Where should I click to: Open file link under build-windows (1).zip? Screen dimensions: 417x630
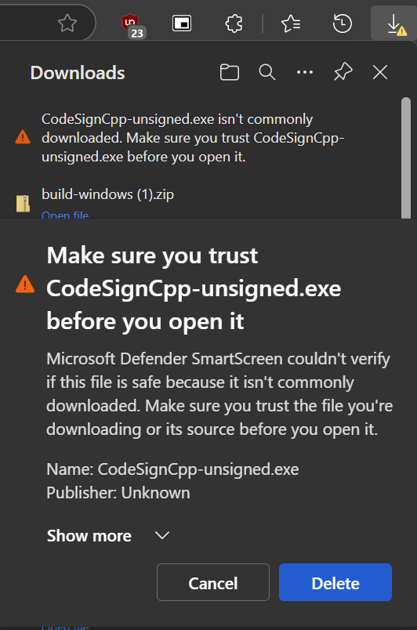(65, 215)
